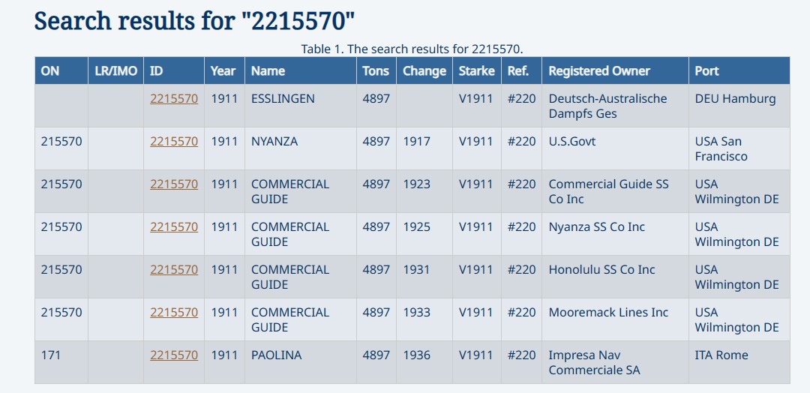Open ID link for Mooremack Lines Inc row
810x393 pixels.
(173, 313)
